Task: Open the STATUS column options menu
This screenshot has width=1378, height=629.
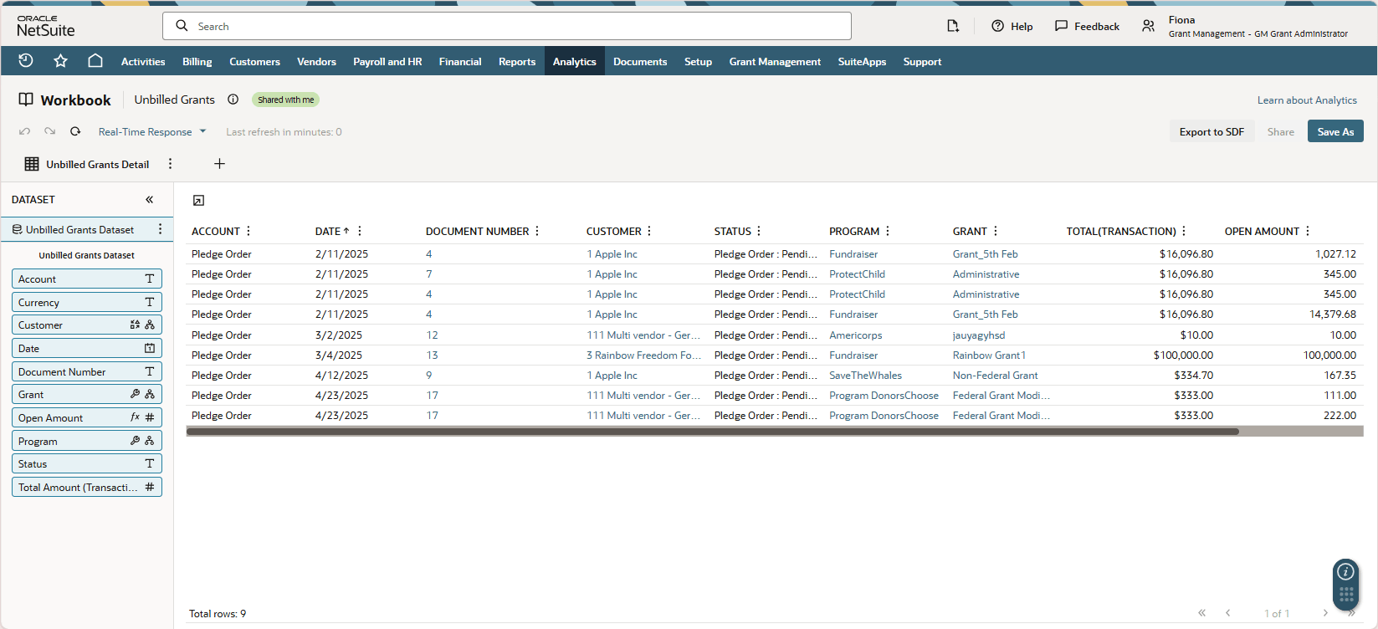Action: [759, 231]
